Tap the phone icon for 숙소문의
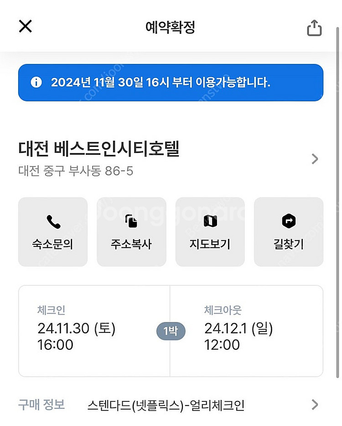 pyautogui.click(x=53, y=221)
